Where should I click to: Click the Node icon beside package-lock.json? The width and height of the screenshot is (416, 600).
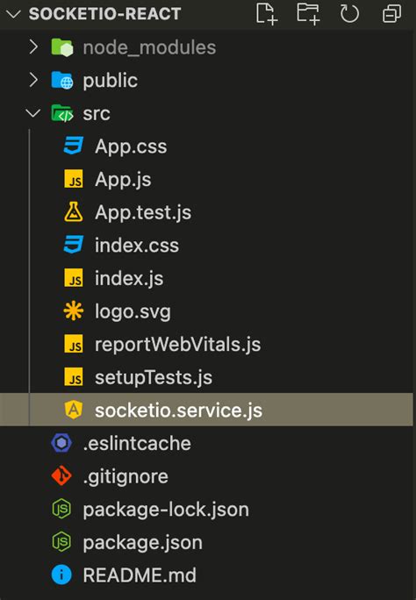(x=61, y=509)
